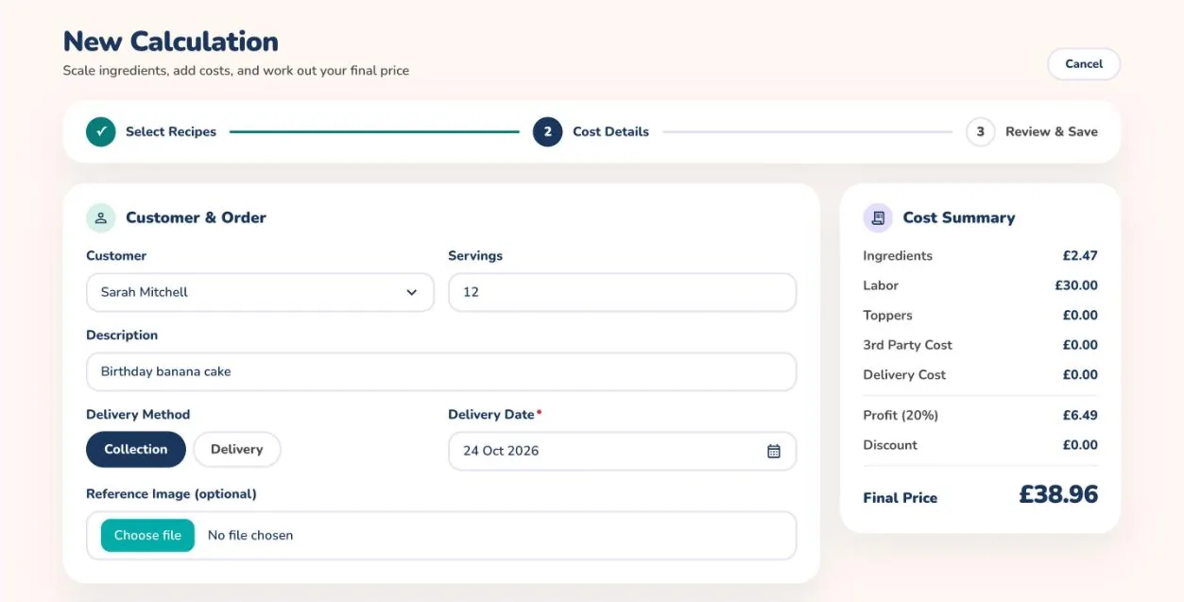Expand the customer dropdown chevron arrow

pyautogui.click(x=412, y=292)
